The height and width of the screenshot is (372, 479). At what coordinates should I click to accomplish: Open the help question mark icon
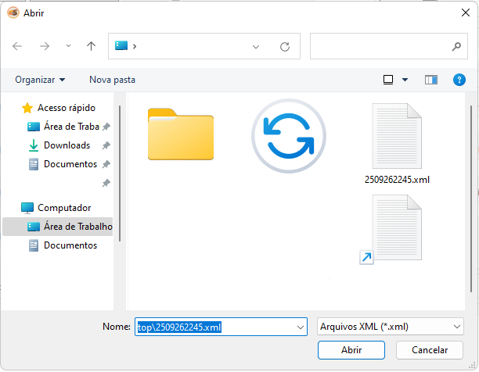pos(459,80)
